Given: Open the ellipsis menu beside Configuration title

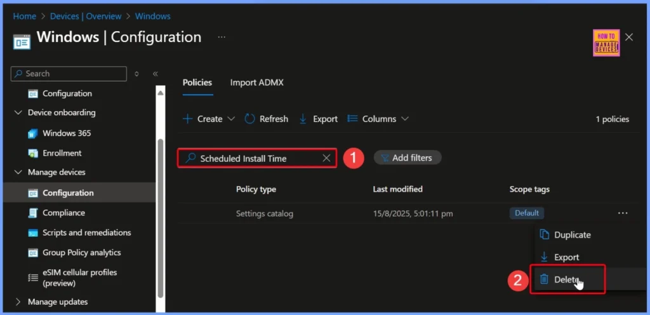Looking at the screenshot, I should point(222,37).
